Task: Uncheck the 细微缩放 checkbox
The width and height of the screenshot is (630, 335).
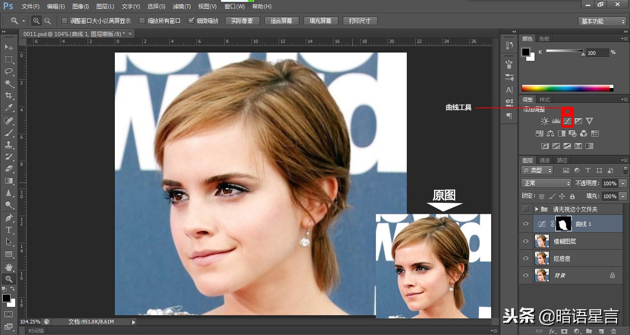Action: click(x=191, y=21)
